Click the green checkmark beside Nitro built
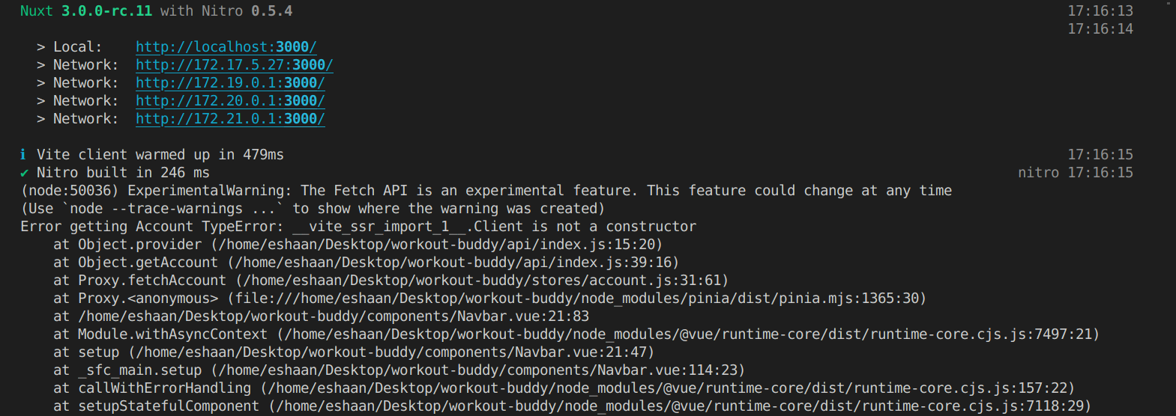Screen dimensions: 1176x416 [24, 173]
